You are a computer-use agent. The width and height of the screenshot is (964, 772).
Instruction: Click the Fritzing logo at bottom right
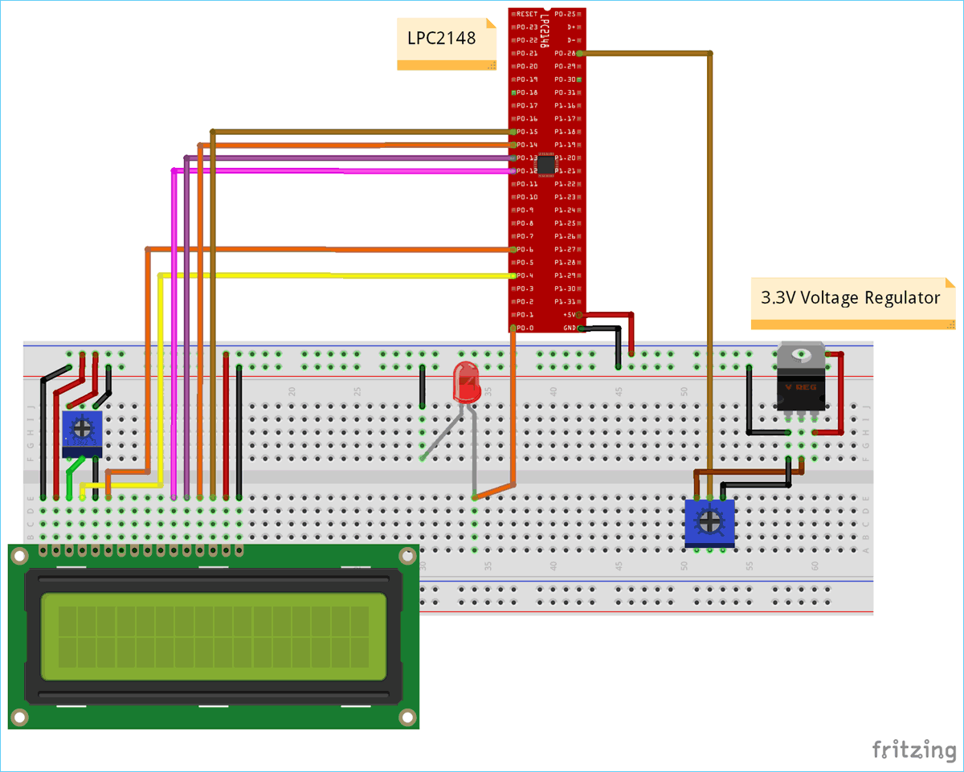coord(914,751)
